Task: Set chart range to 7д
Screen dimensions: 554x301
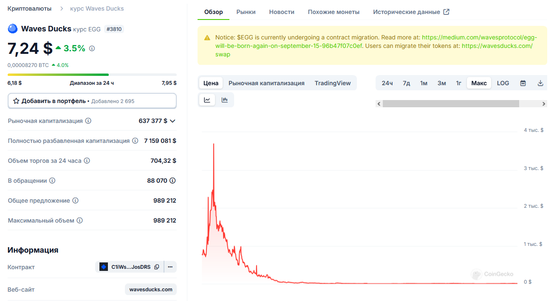Action: [x=407, y=83]
